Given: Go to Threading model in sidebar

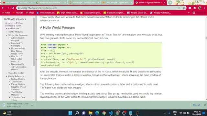Looking at the screenshot, I should (16, 73).
